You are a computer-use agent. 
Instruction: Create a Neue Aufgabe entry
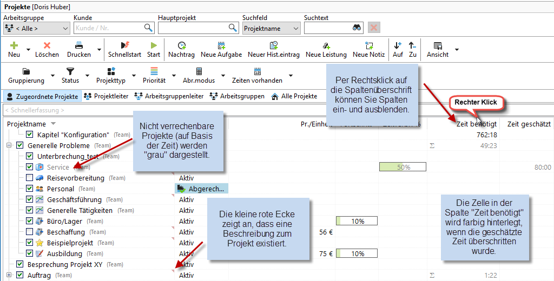pyautogui.click(x=221, y=46)
